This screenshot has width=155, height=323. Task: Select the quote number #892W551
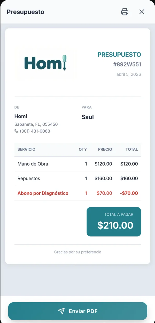coord(127,64)
